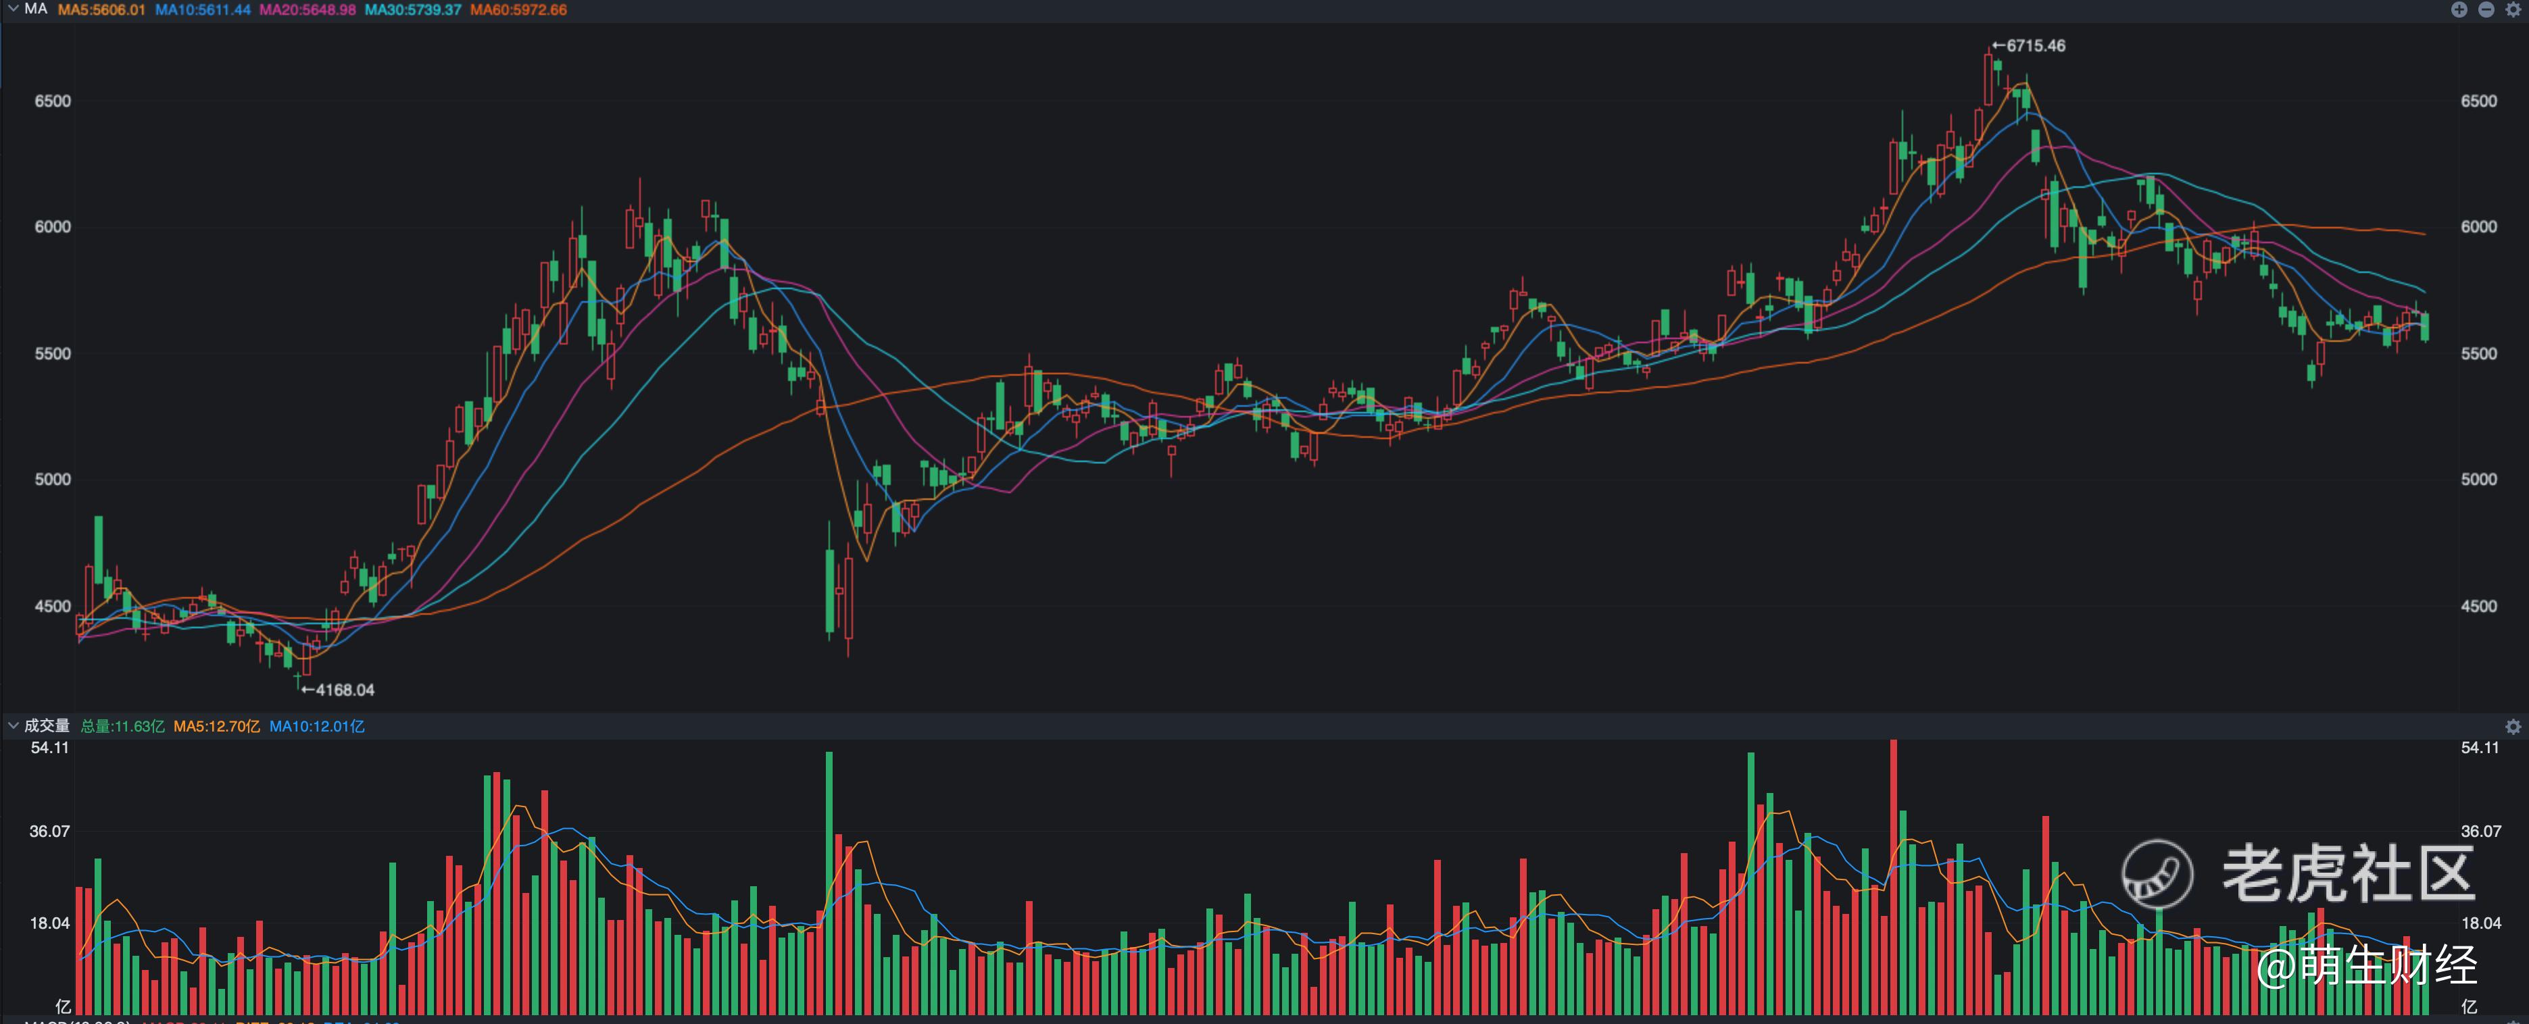Click the zoom-out minus icon
Viewport: 2529px width, 1024px height.
point(2486,10)
